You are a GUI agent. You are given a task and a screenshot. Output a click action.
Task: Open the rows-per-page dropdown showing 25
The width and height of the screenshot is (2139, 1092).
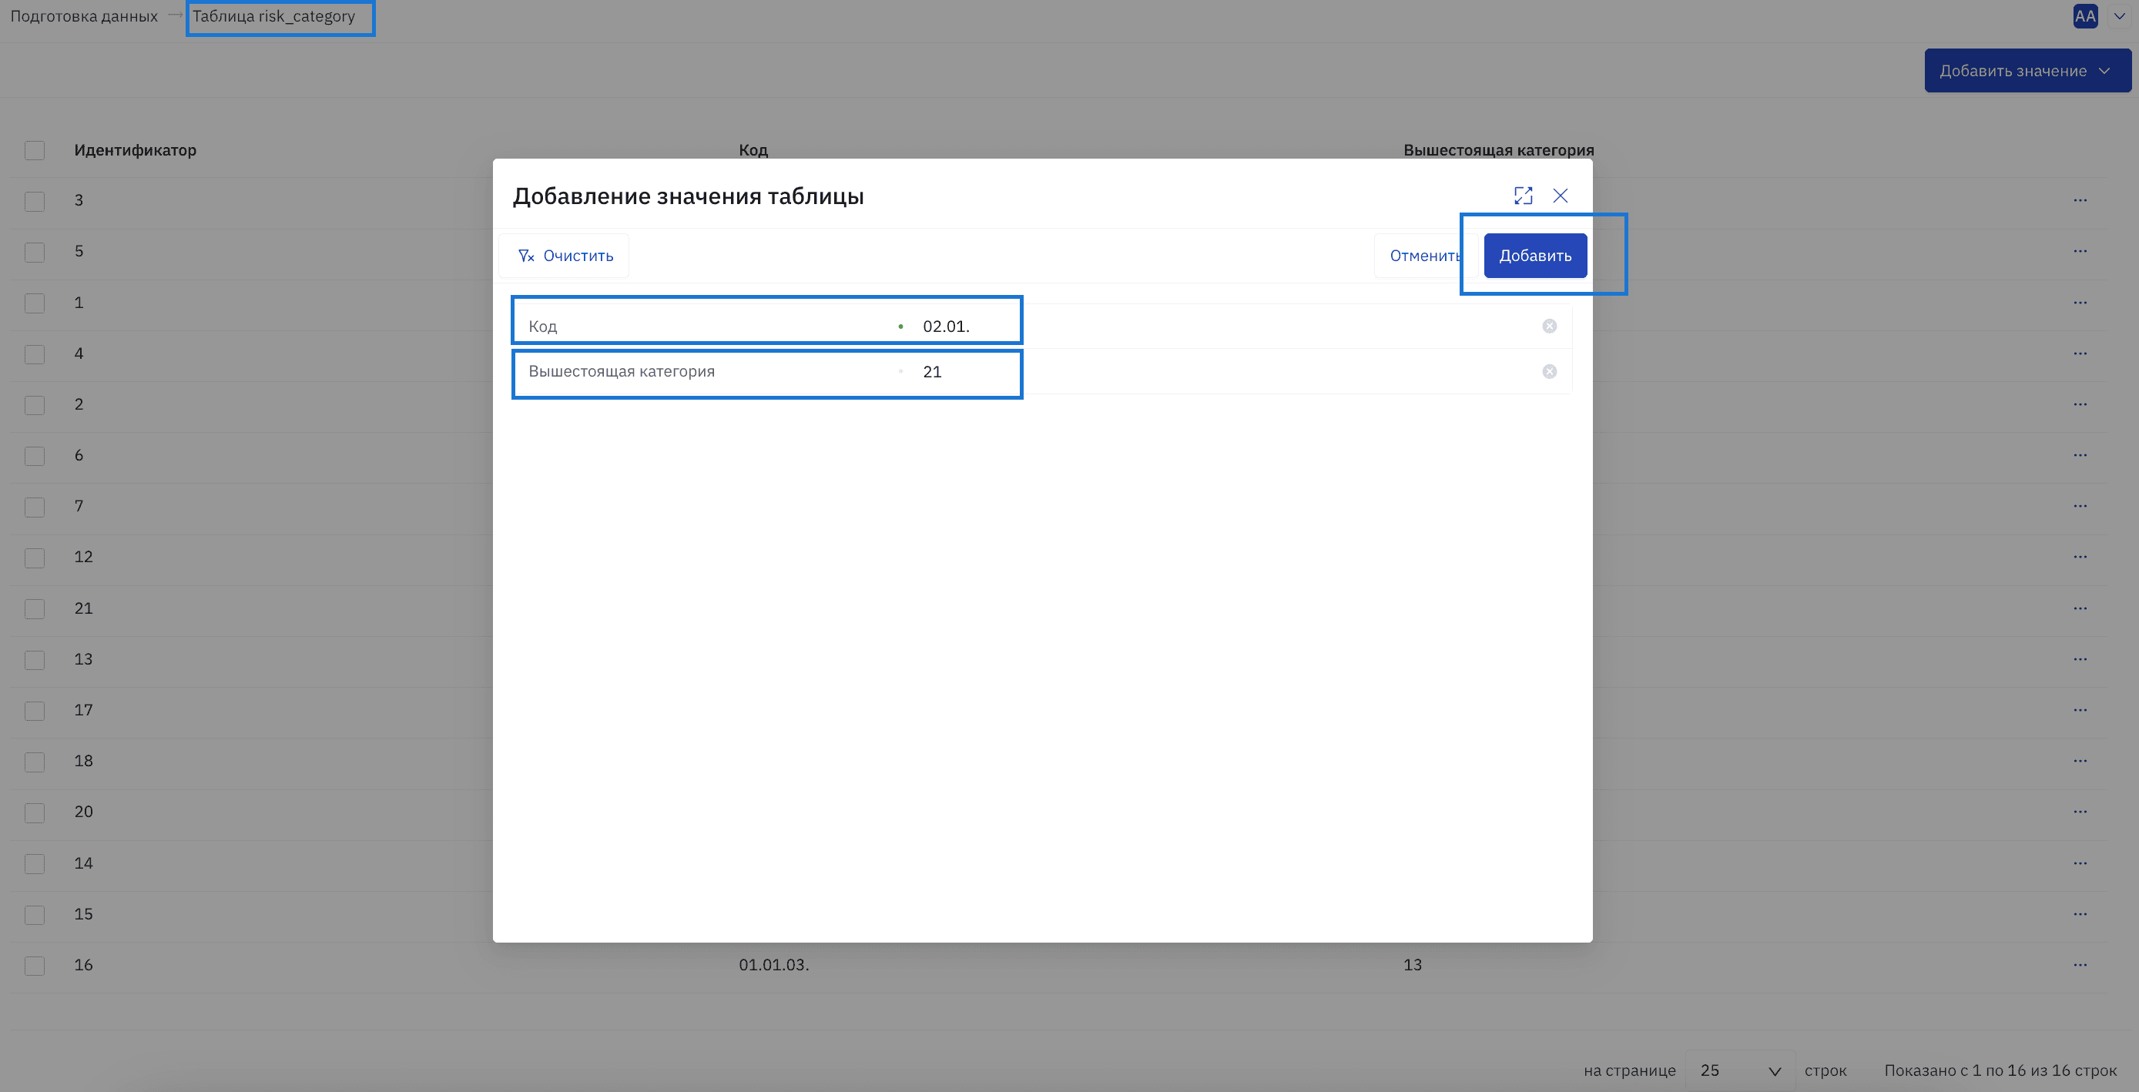(1739, 1070)
